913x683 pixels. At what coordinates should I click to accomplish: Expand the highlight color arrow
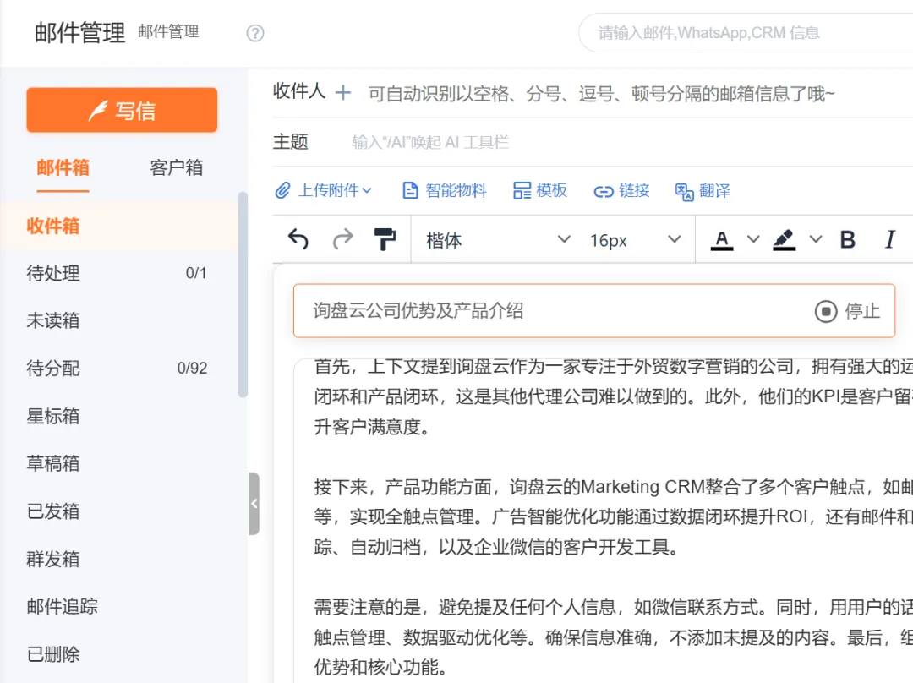click(816, 239)
